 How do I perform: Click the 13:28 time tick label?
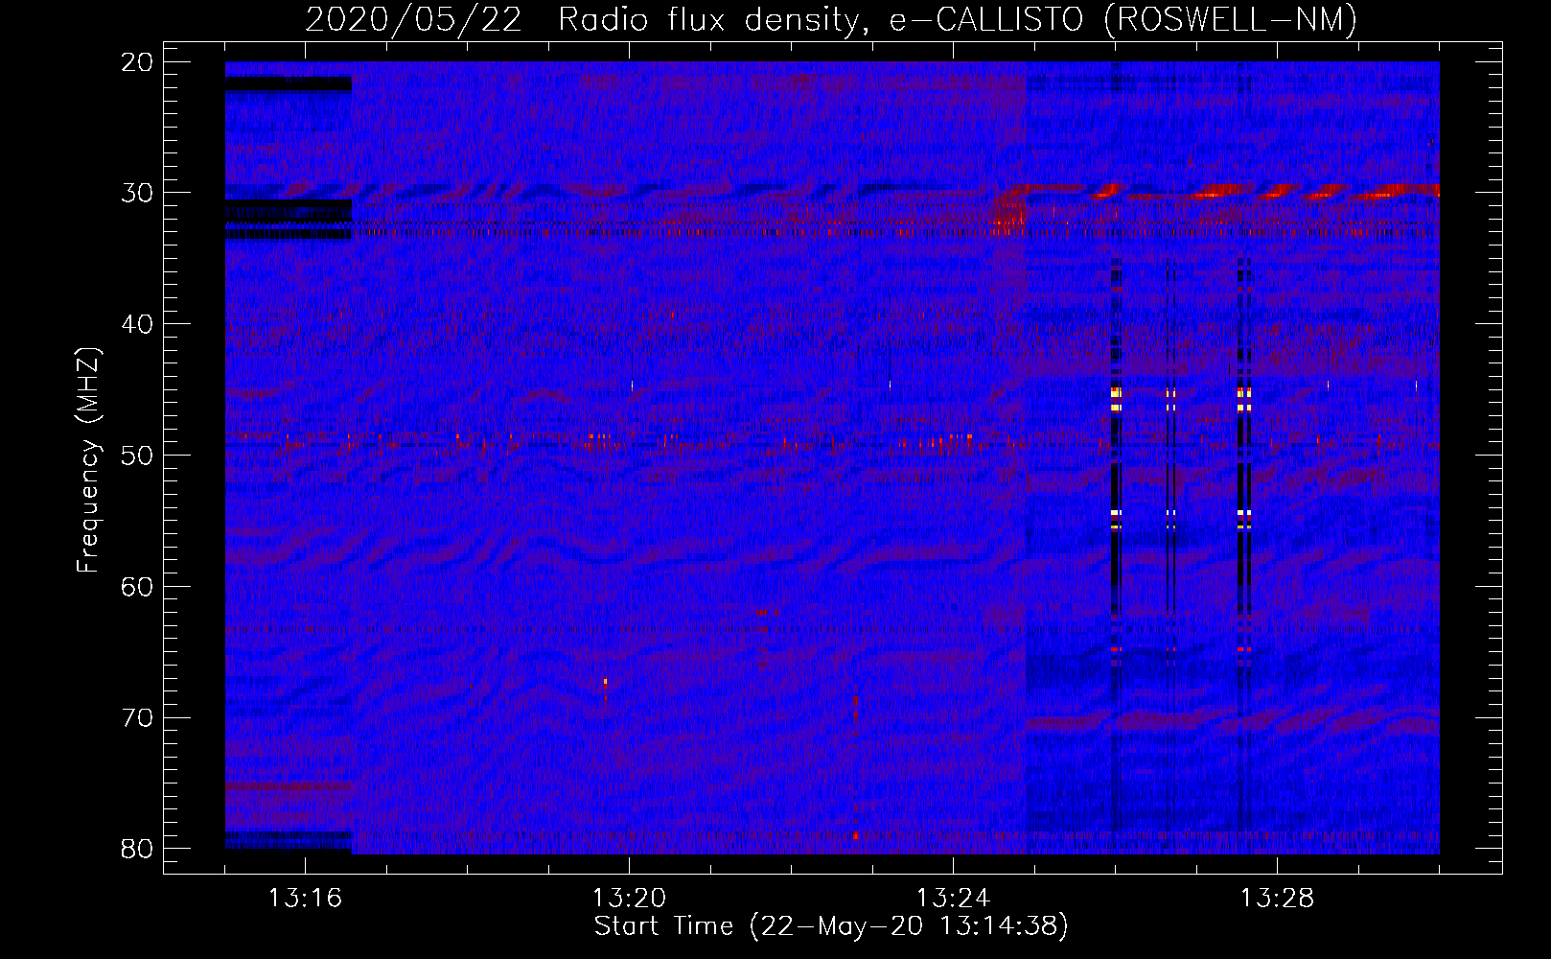click(x=1277, y=899)
